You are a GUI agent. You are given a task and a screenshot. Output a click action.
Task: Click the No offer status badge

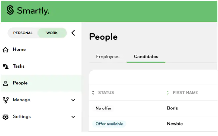[x=103, y=108]
